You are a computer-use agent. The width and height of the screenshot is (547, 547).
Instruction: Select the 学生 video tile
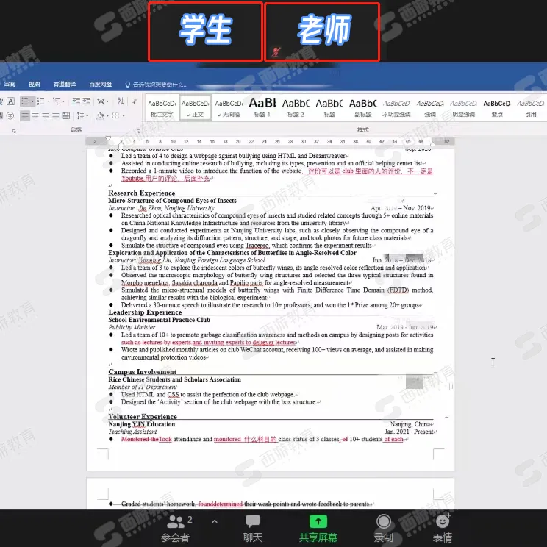pos(205,32)
